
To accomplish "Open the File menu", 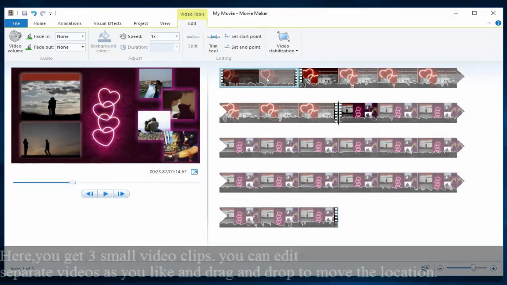I will (16, 23).
